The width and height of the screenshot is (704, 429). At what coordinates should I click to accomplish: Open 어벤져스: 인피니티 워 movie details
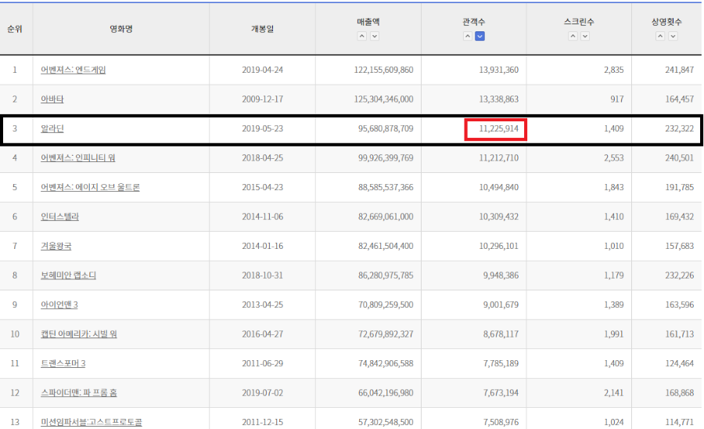(x=77, y=157)
